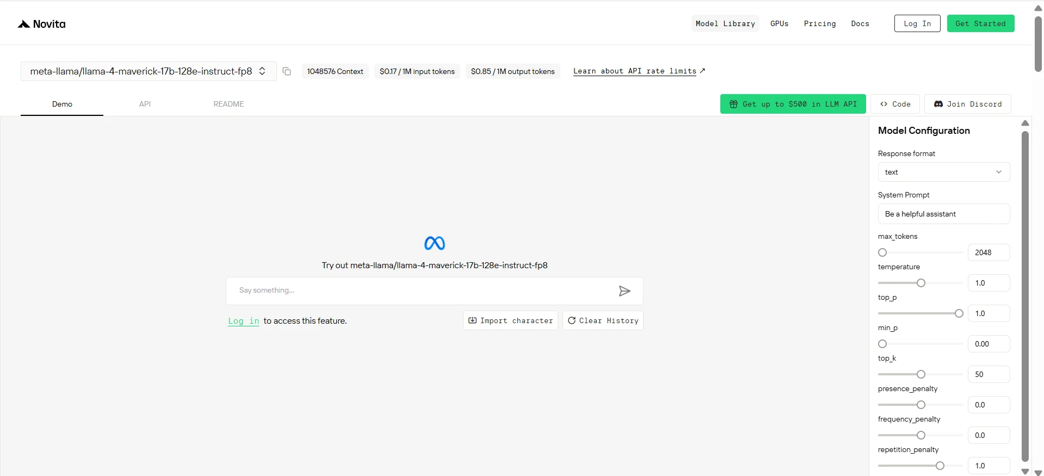Viewport: 1044px width, 476px height.
Task: Edit the System Prompt field
Action: point(944,214)
